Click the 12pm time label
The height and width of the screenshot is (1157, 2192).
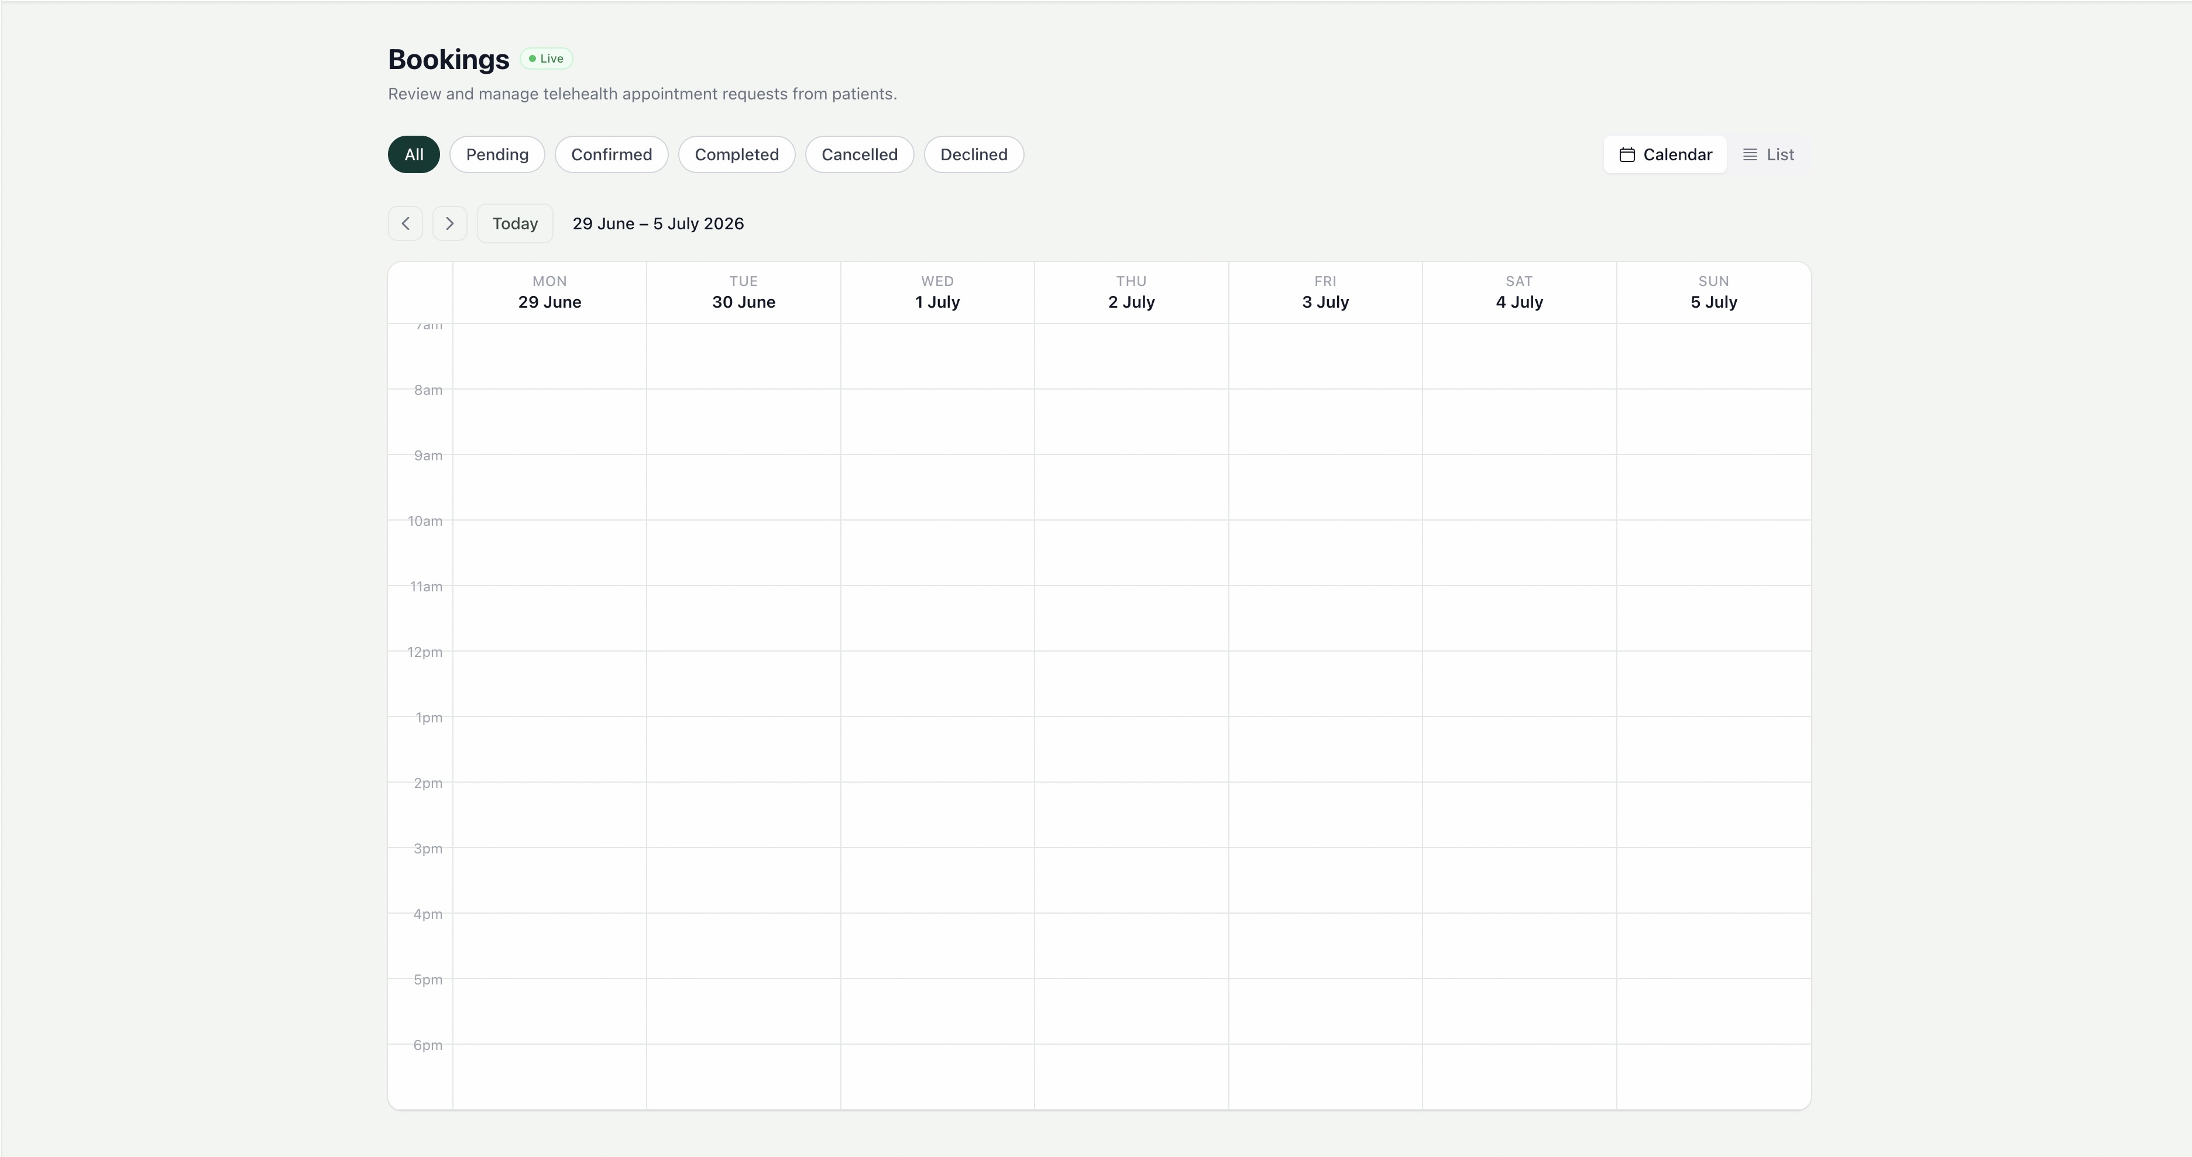pyautogui.click(x=425, y=653)
